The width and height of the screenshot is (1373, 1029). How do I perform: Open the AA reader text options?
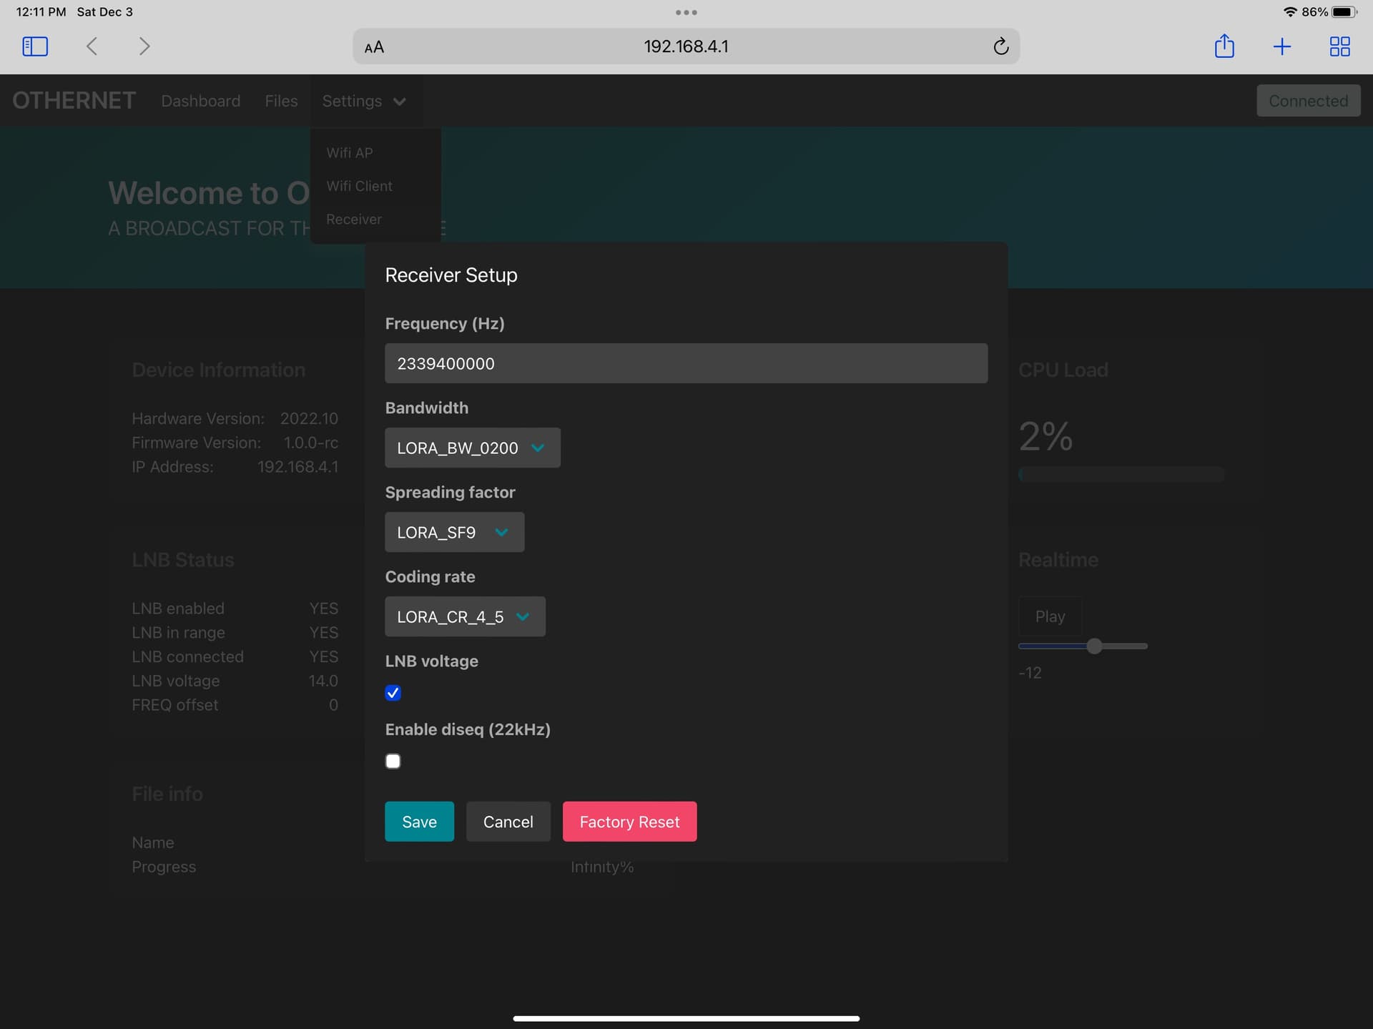coord(374,47)
